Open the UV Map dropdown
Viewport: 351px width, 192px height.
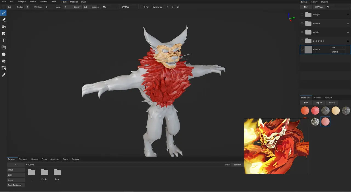130,7
